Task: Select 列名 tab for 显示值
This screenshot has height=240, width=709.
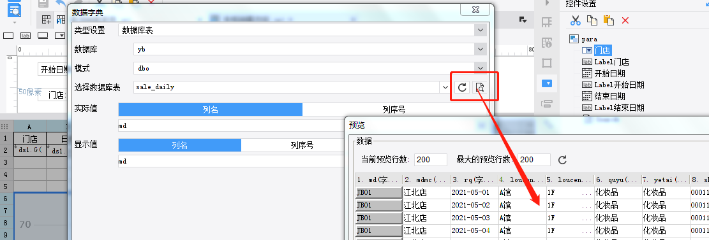Action: (179, 145)
